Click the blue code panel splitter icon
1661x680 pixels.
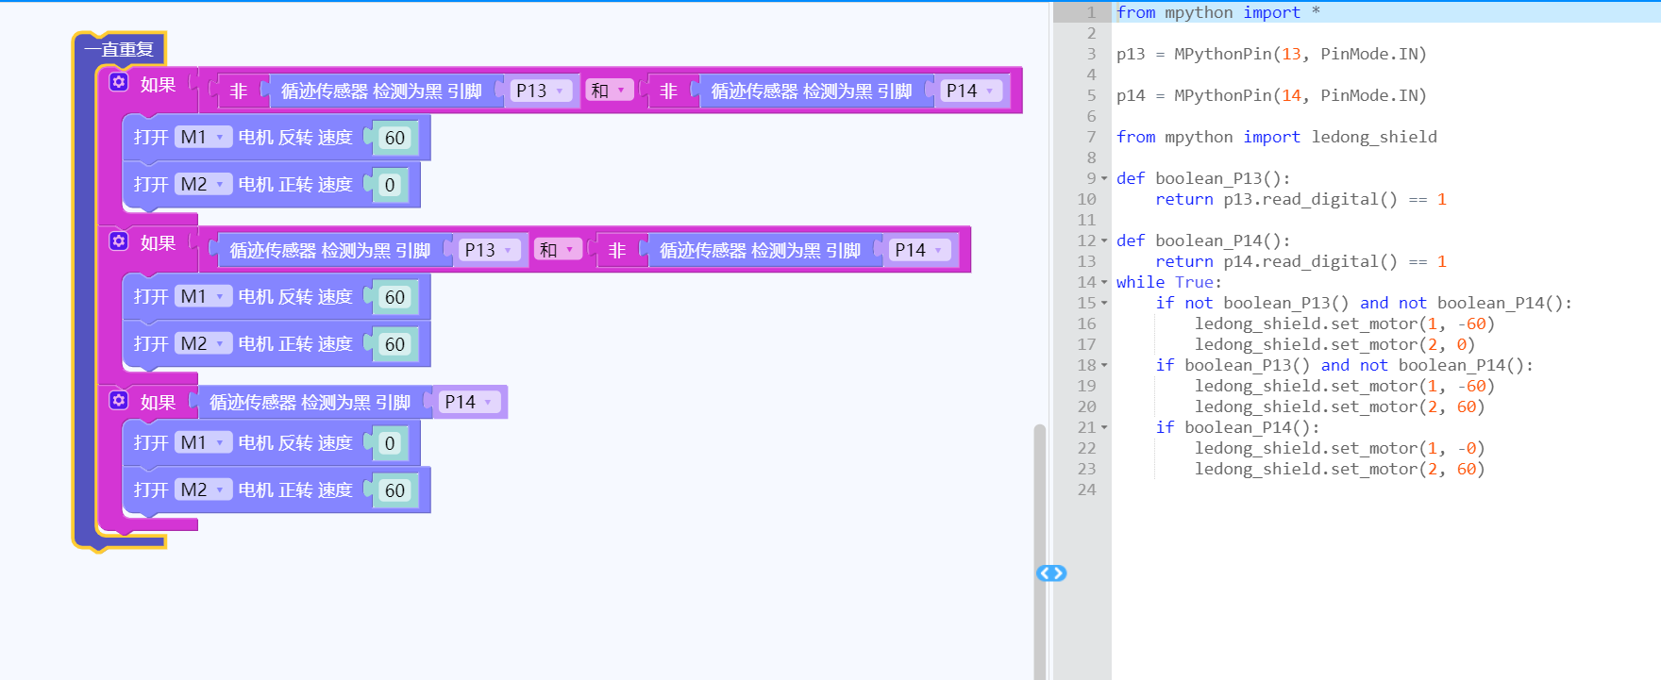tap(1051, 573)
